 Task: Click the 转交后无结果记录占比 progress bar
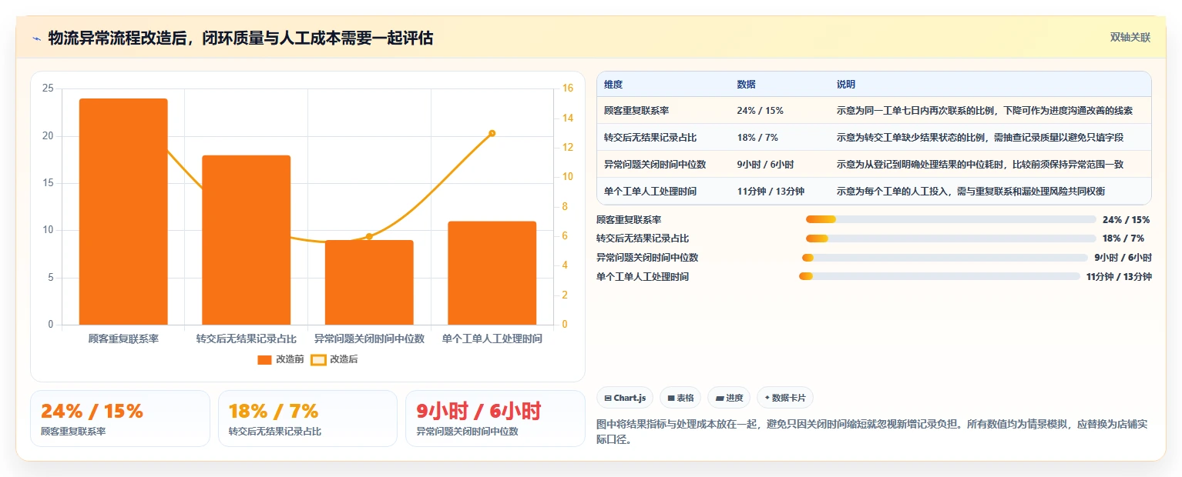coord(951,239)
